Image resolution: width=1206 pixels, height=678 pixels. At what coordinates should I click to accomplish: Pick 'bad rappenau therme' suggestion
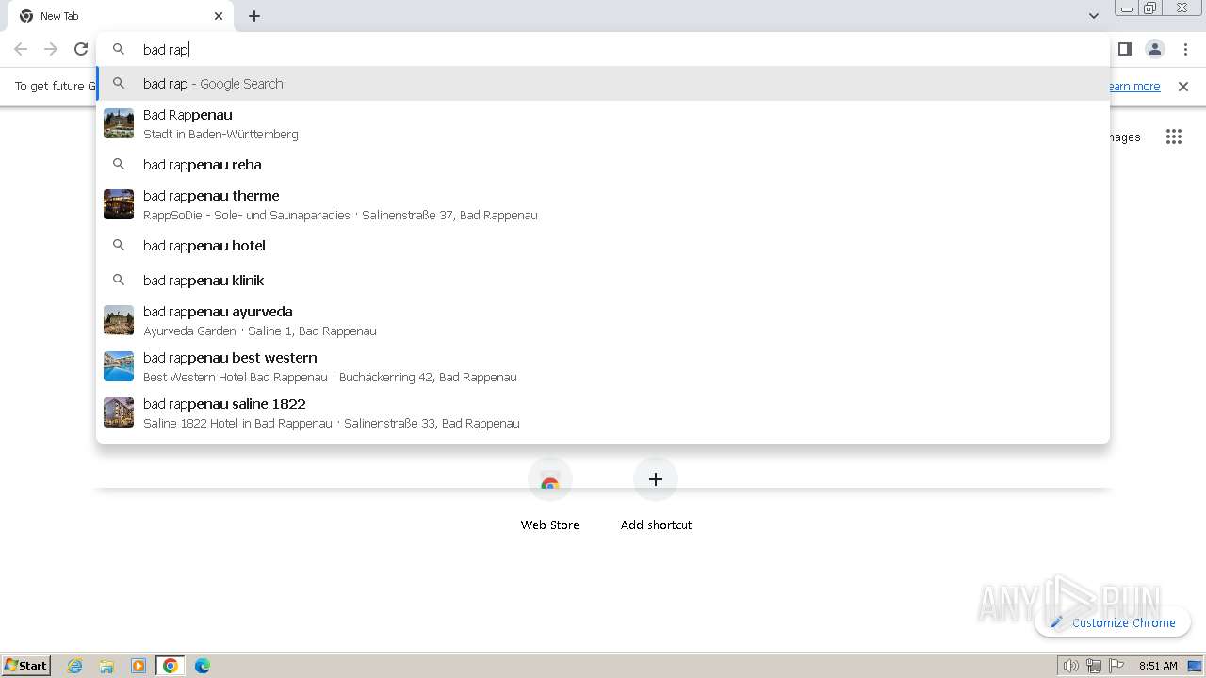(603, 204)
